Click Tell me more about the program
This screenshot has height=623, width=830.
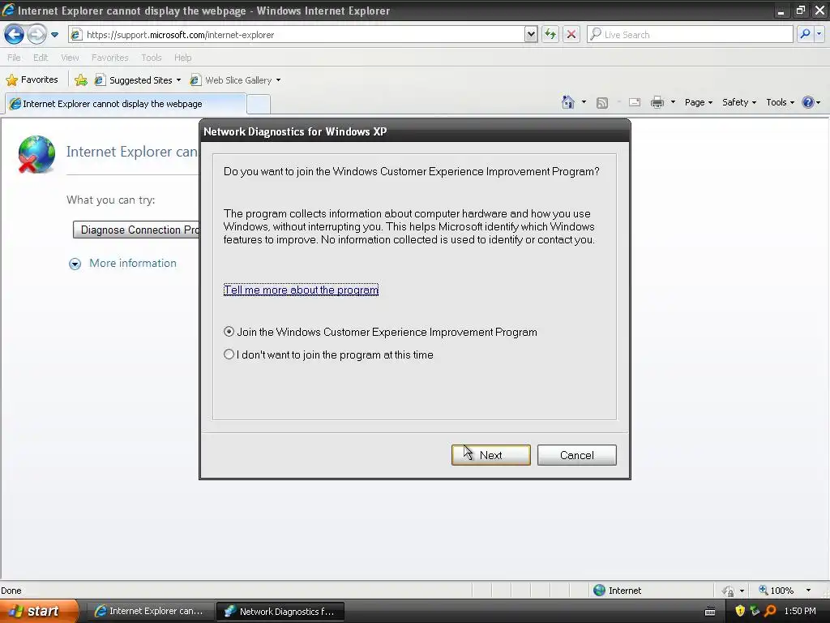coord(301,290)
